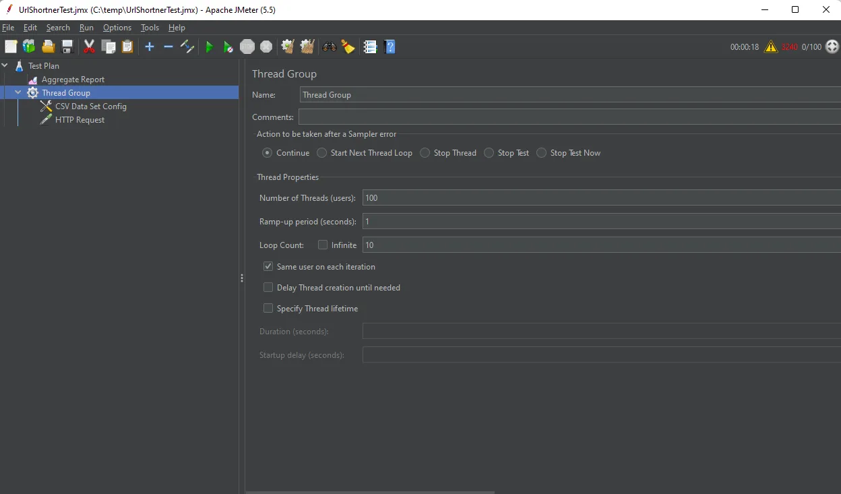Open the Function Helper dialog icon

370,47
